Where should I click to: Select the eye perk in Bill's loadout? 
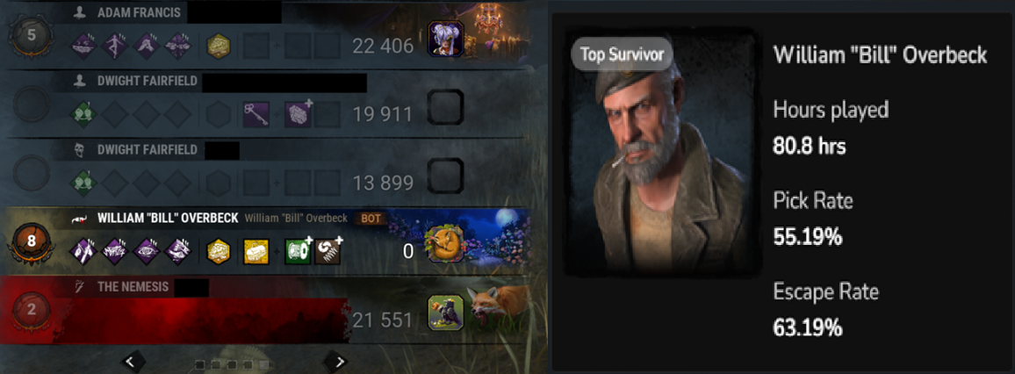point(147,251)
